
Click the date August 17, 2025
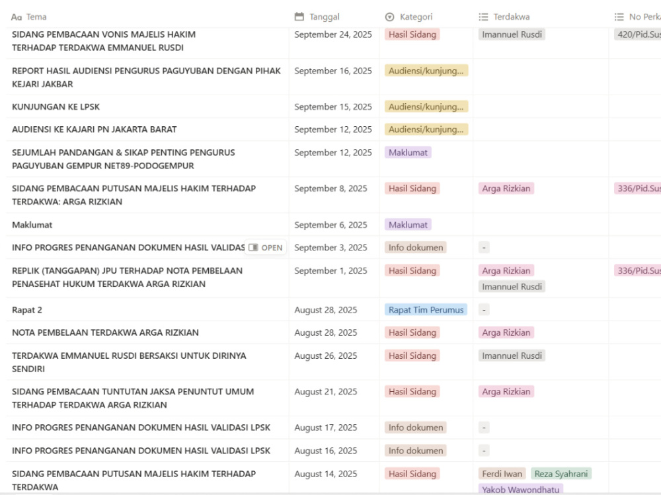pos(325,428)
